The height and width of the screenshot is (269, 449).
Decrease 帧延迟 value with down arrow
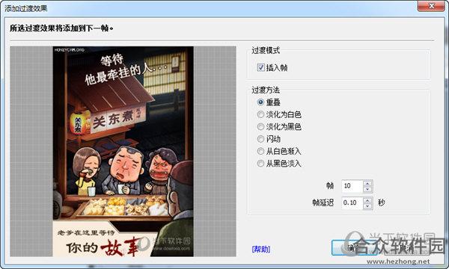tap(367, 206)
